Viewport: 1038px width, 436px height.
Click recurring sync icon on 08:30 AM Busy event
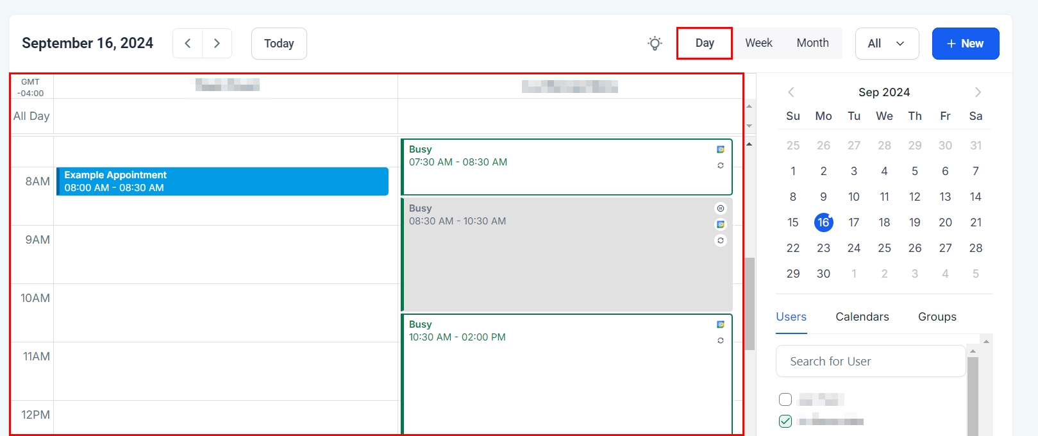click(x=721, y=240)
